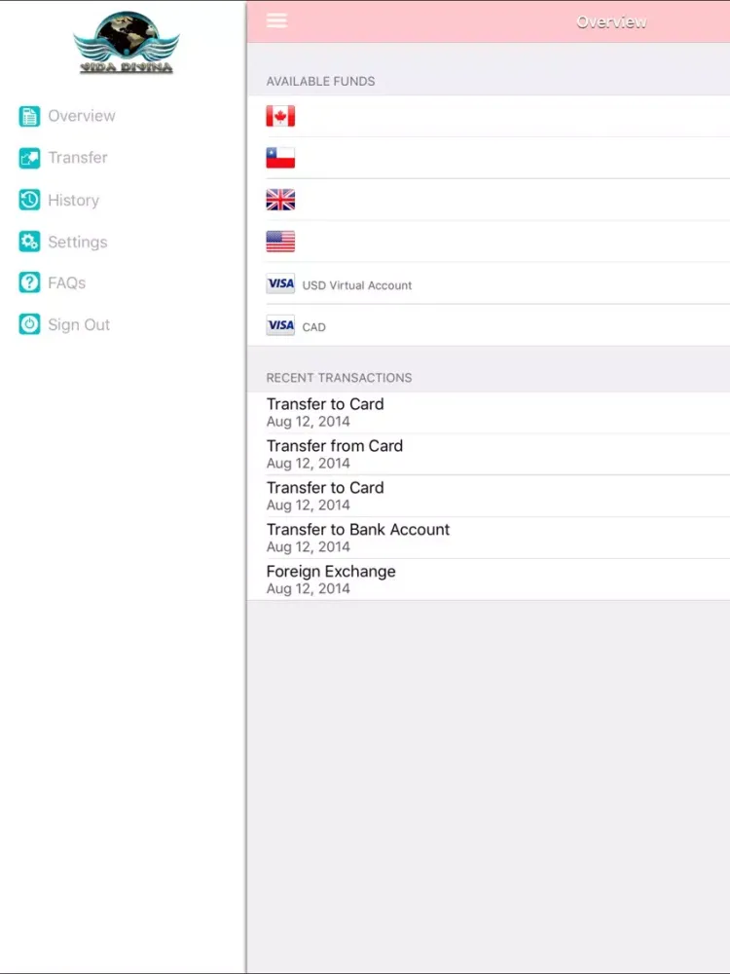Viewport: 730px width, 974px height.
Task: Click Visa icon beside CAD
Action: [x=280, y=325]
